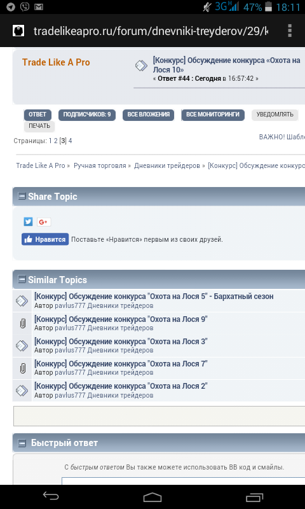Collapse the Быстрый ответ section
Viewport: 305px width, 509px height.
(x=22, y=443)
